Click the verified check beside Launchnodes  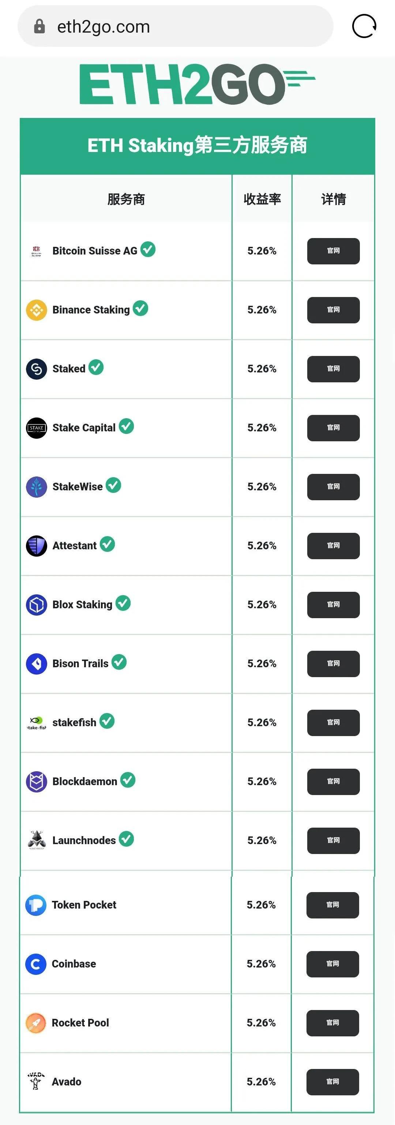(x=127, y=839)
